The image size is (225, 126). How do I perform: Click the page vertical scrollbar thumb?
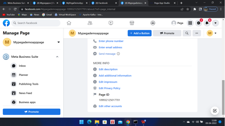pos(223,97)
